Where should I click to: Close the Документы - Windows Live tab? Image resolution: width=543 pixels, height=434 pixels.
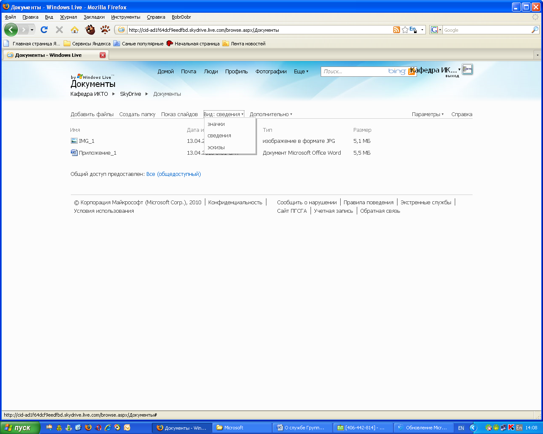[x=103, y=55]
